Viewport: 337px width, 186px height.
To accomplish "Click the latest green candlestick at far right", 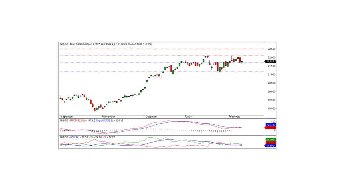I will 242,62.
